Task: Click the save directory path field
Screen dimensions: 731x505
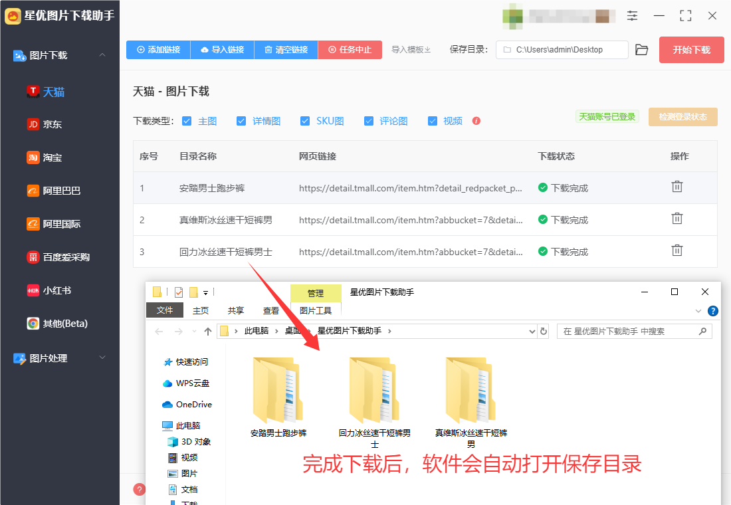Action: click(x=562, y=50)
